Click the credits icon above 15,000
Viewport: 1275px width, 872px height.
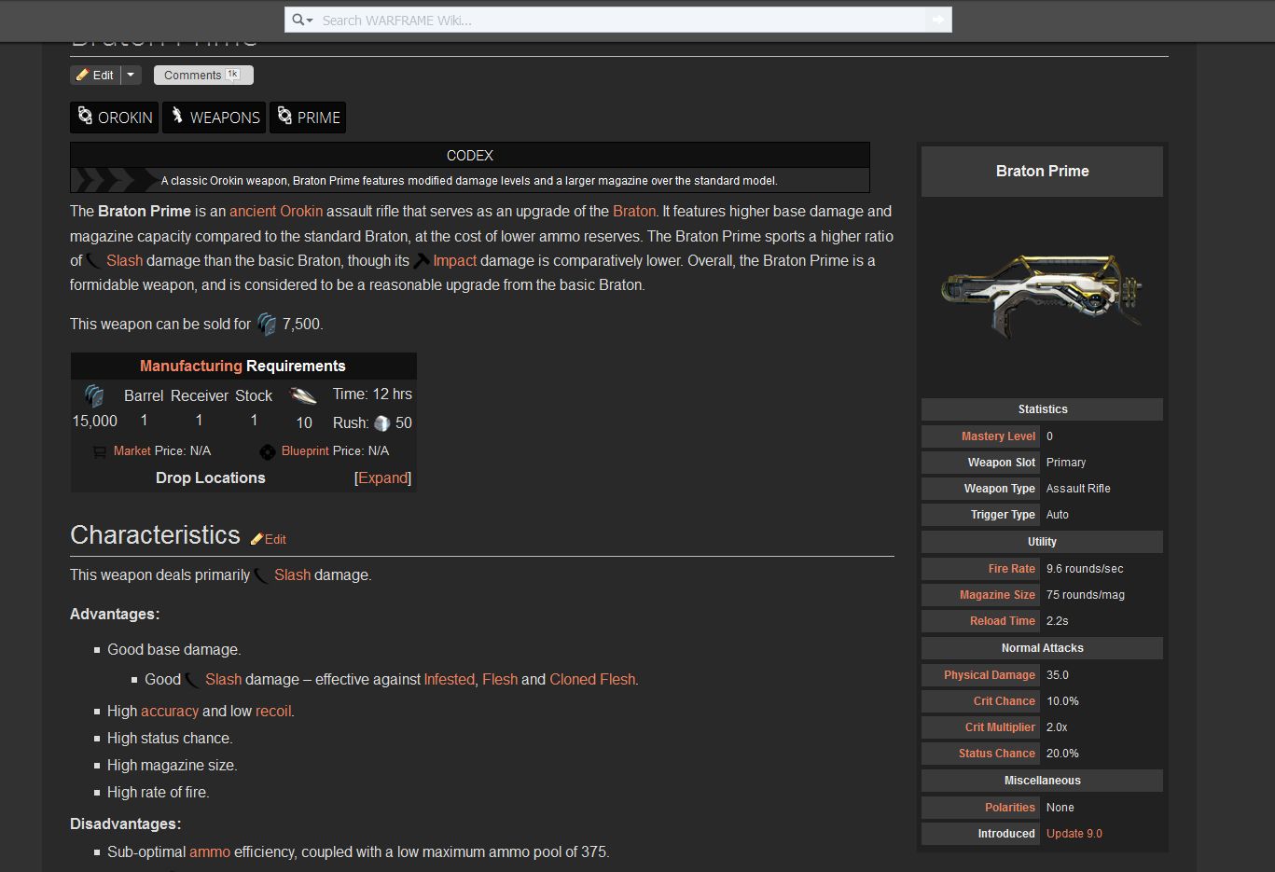tap(94, 396)
